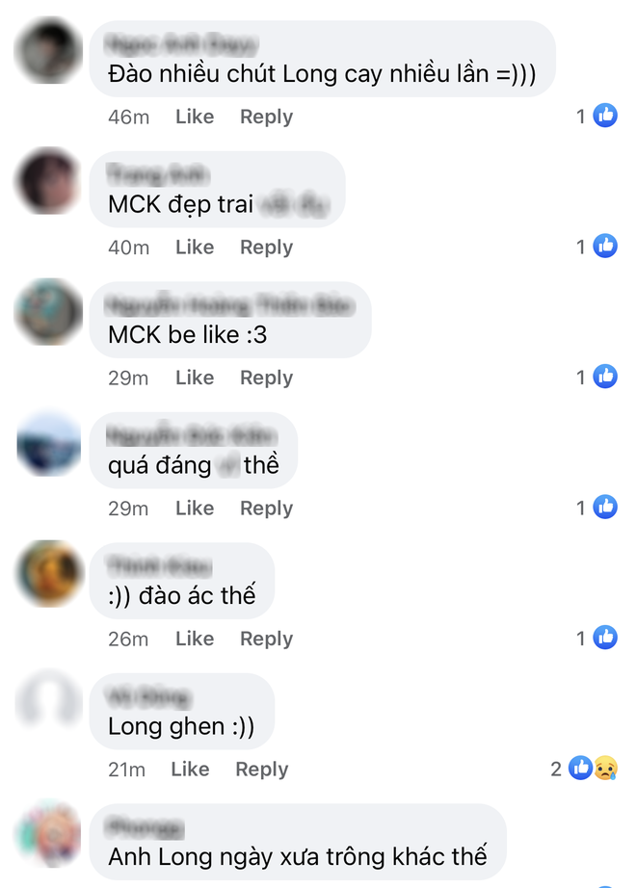This screenshot has height=888, width=636.
Task: Open like reaction on 'đào ác thế' comment
Action: [x=605, y=638]
